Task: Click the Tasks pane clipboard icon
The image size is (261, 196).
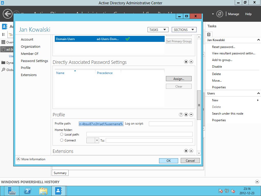Action: click(209, 34)
